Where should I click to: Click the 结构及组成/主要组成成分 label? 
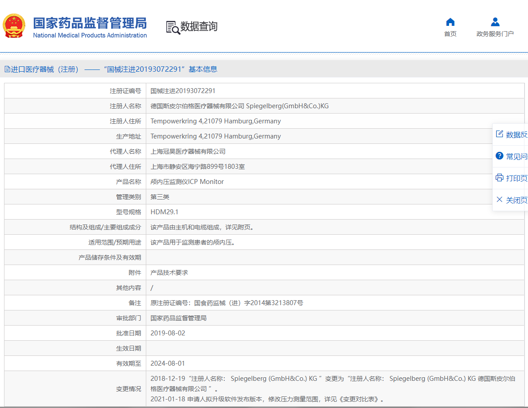[105, 227]
